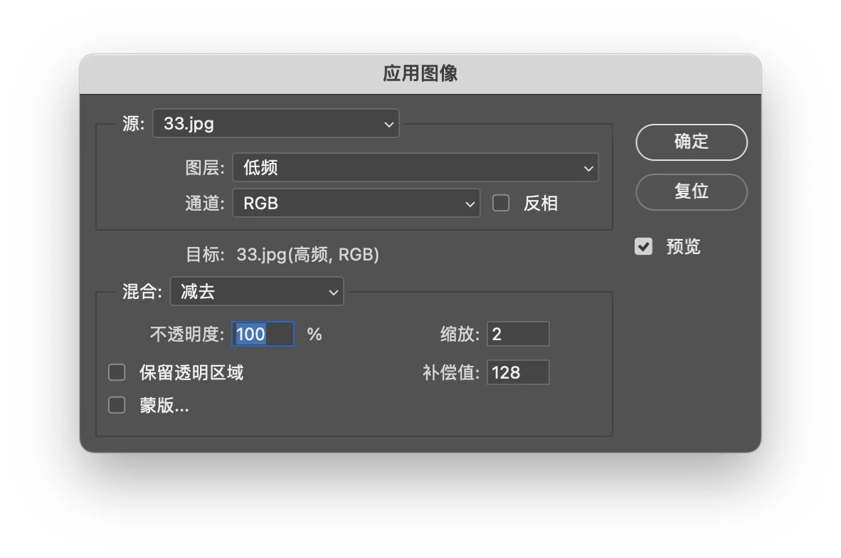Expand the 图层 dropdown set to 低频
The image size is (841, 558).
416,168
